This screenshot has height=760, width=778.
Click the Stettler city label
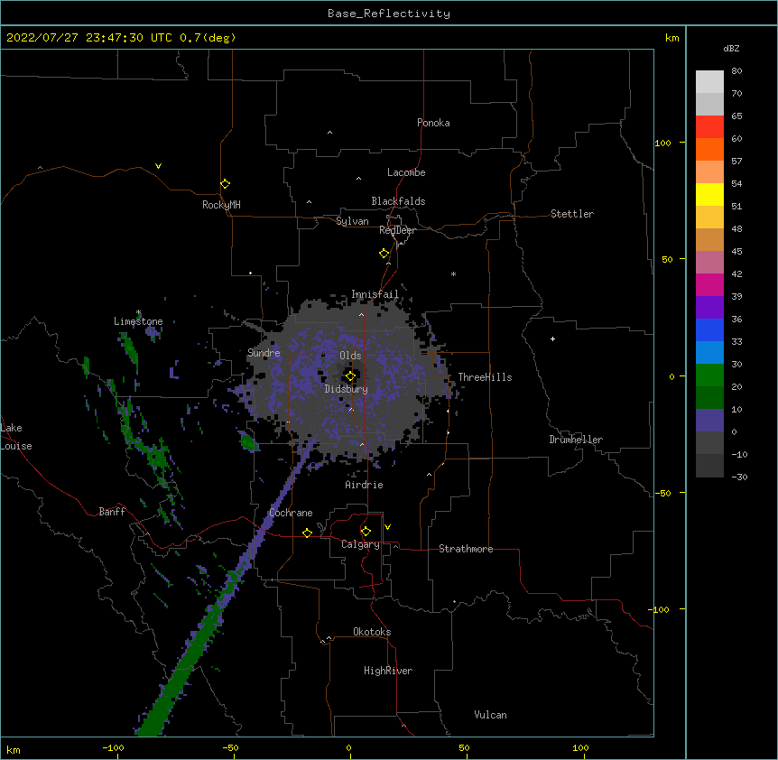click(572, 214)
